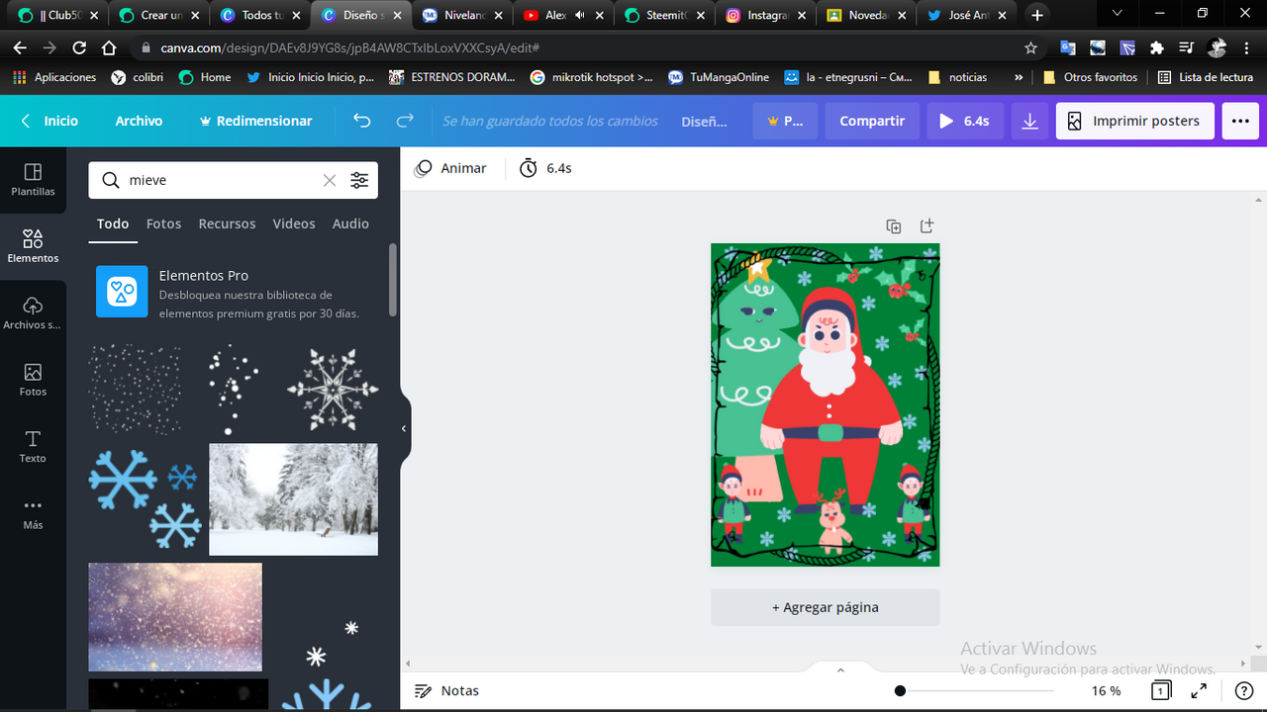Click Imprimir posters button

1134,121
